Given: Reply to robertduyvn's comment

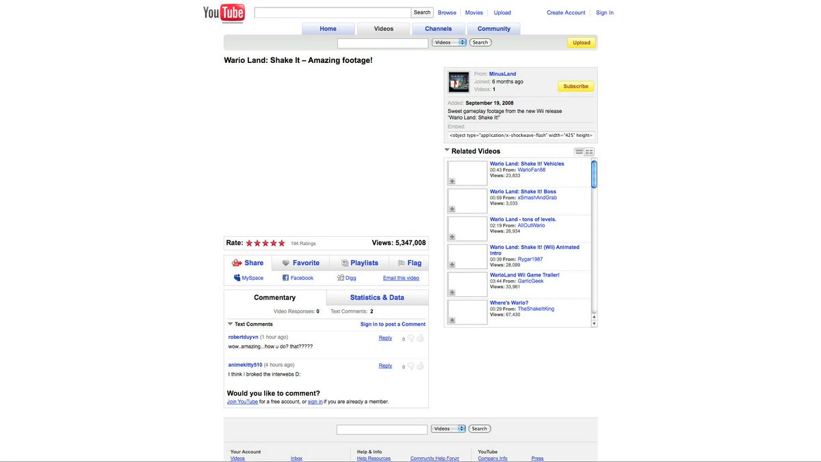Looking at the screenshot, I should (385, 338).
